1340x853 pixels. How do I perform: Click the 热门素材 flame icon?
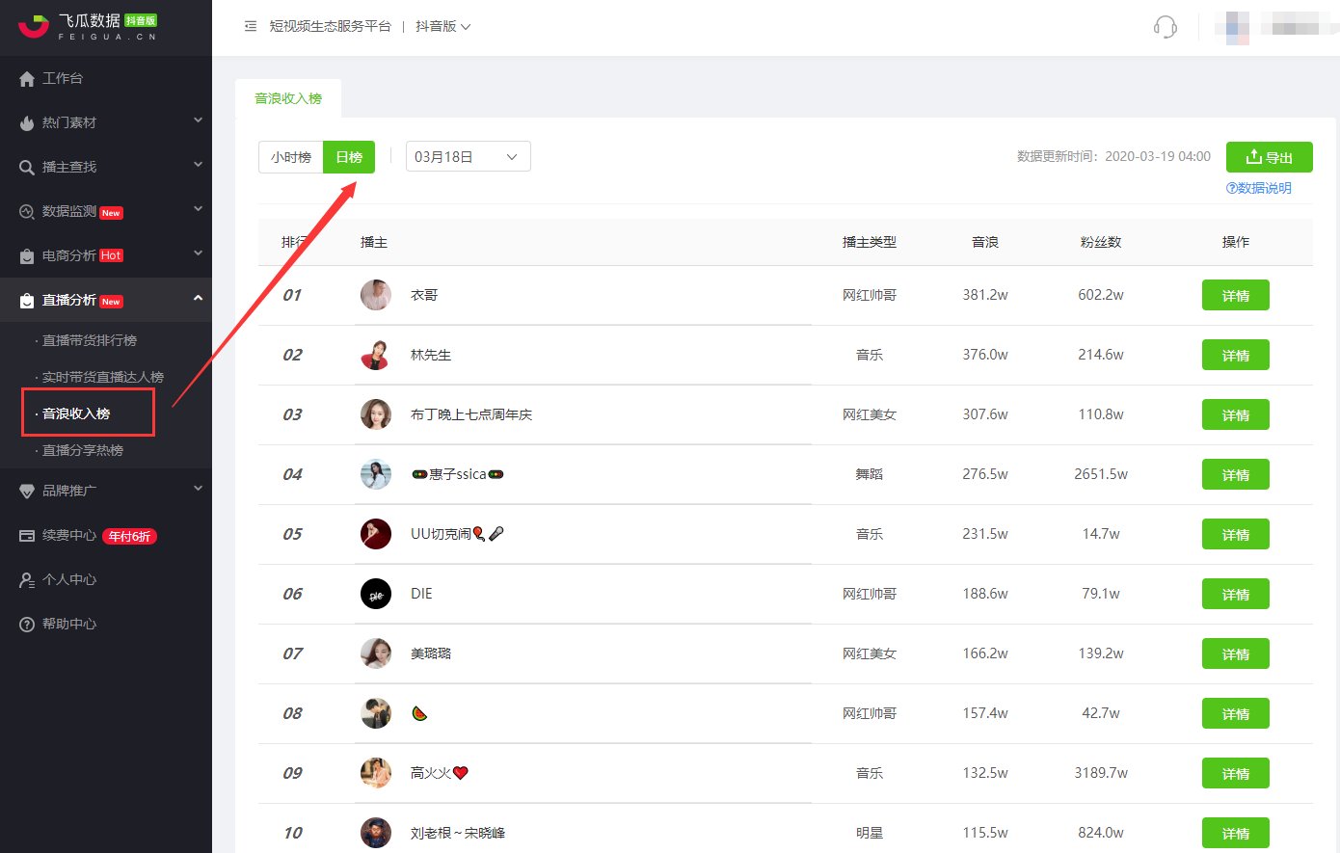tap(27, 123)
